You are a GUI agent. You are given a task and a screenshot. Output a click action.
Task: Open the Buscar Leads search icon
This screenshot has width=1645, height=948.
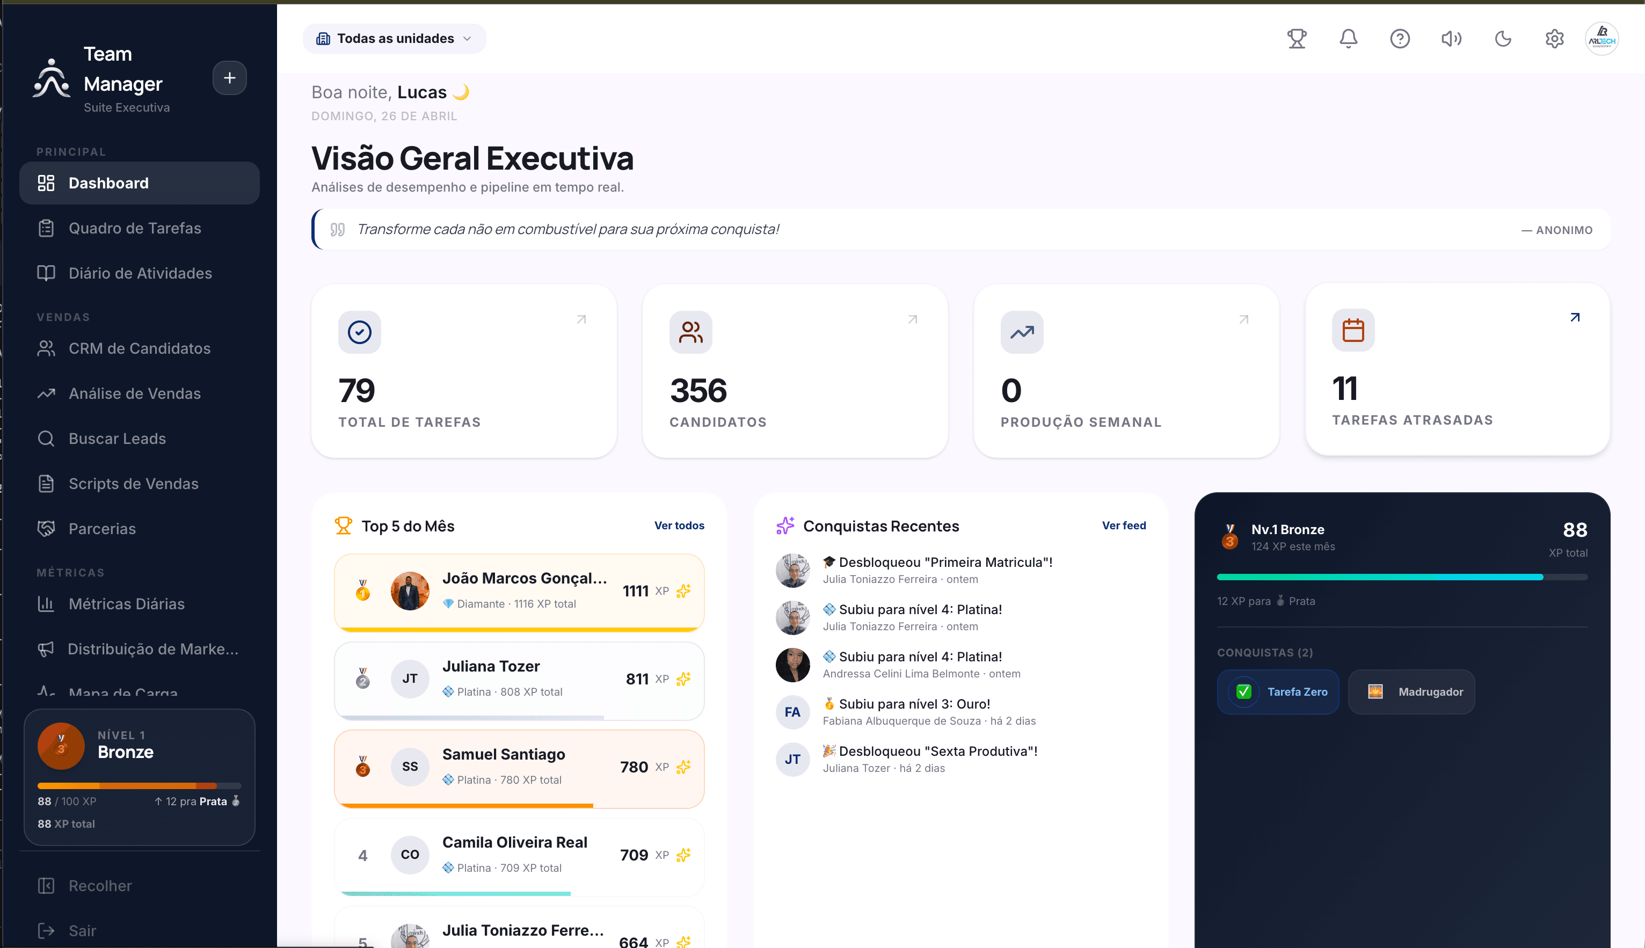[46, 439]
